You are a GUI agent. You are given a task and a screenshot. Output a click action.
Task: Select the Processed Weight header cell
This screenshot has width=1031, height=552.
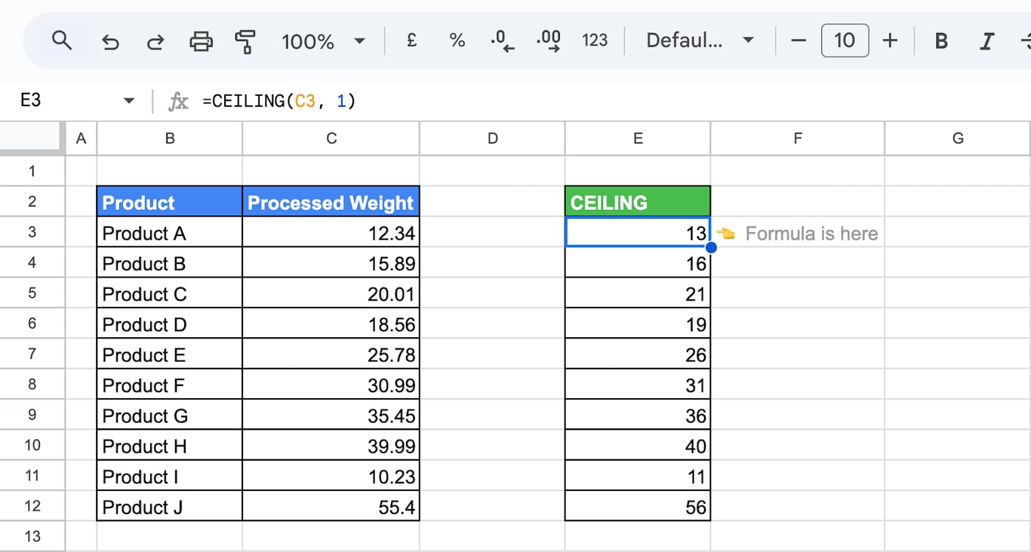(x=331, y=201)
